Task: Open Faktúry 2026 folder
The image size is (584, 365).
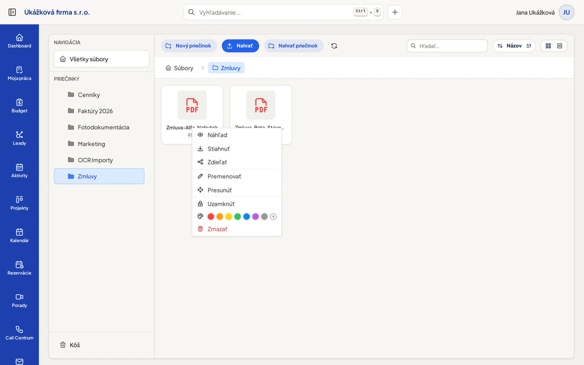Action: (x=99, y=111)
